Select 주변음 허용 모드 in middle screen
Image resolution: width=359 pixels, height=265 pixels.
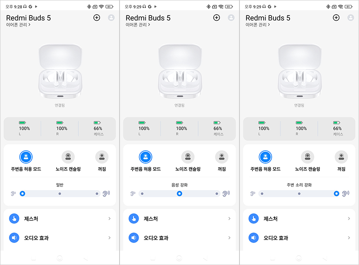click(145, 157)
